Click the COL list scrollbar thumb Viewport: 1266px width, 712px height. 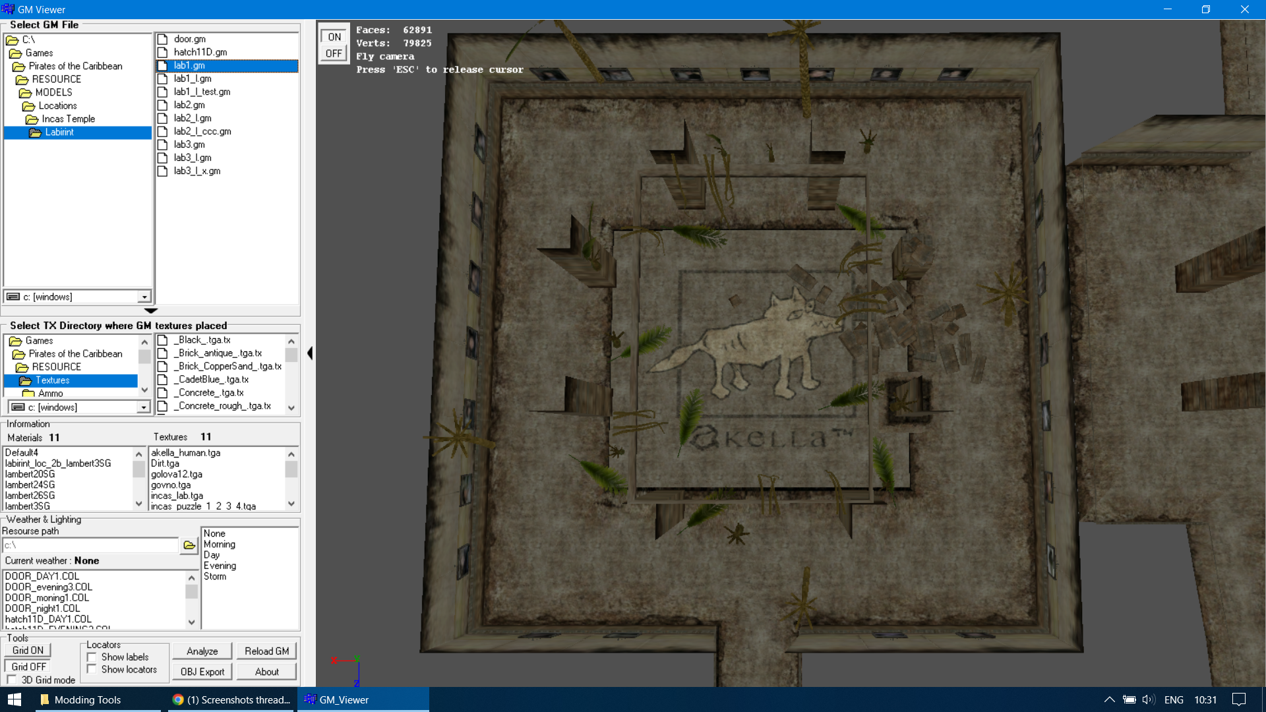coord(191,592)
